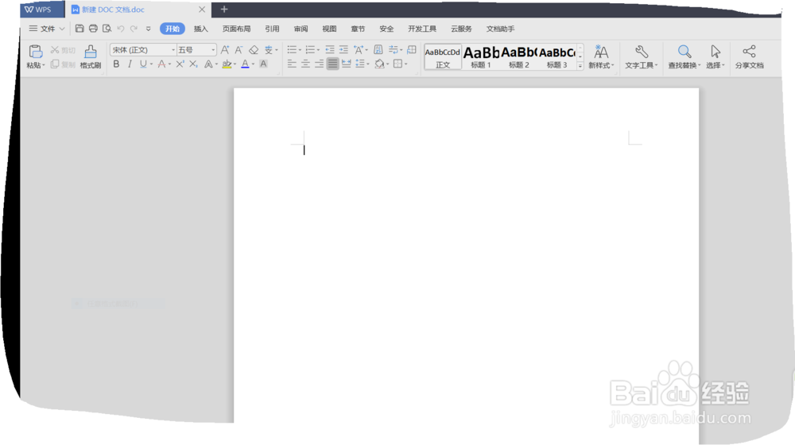Switch to the 开发工具 ribbon tab

422,29
